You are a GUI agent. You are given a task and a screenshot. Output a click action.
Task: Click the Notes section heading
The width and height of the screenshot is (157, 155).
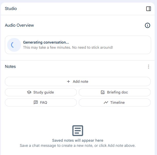click(10, 67)
